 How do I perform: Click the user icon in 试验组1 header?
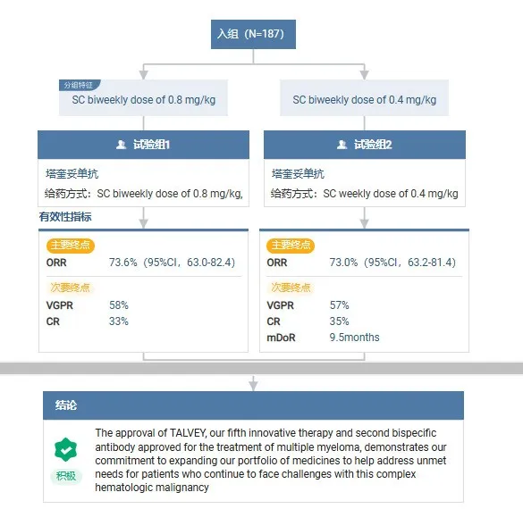(121, 145)
